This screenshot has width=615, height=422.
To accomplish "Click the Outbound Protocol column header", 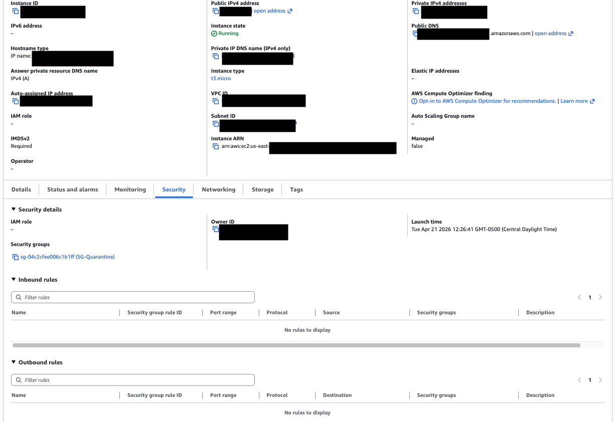I will [277, 395].
